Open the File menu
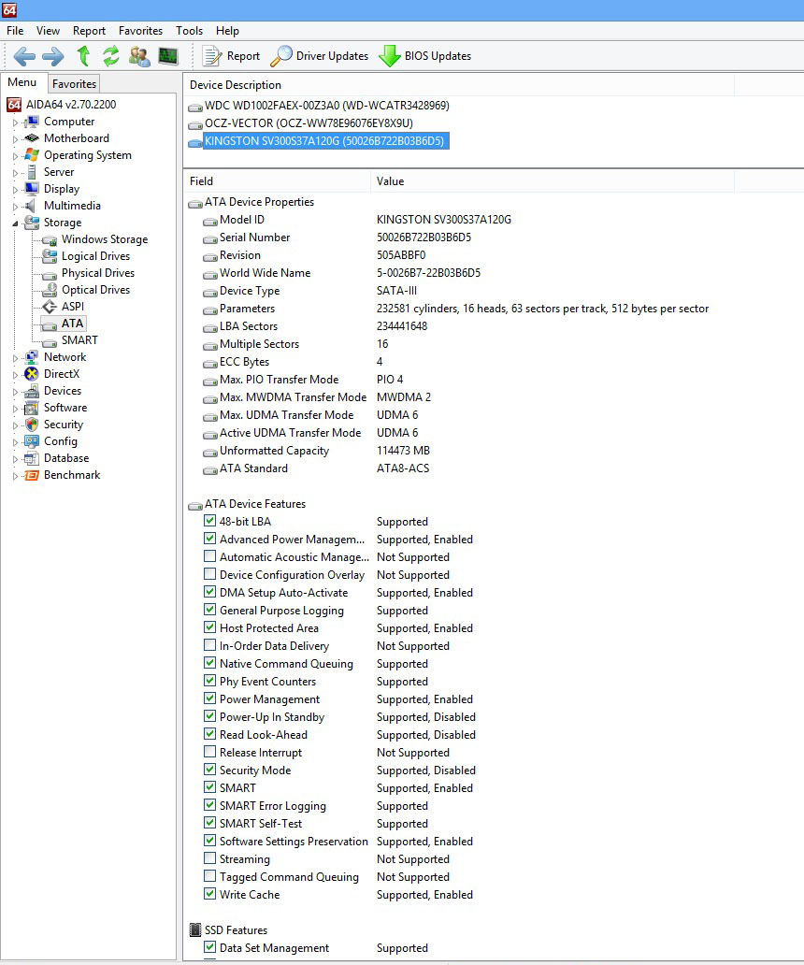Viewport: 804px width, 965px height. 15,31
